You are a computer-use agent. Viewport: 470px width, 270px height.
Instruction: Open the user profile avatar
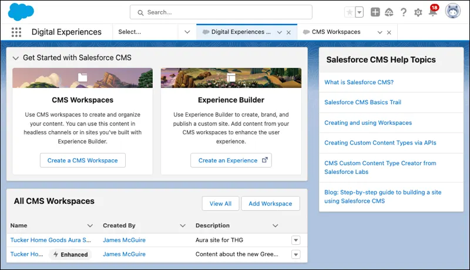452,11
